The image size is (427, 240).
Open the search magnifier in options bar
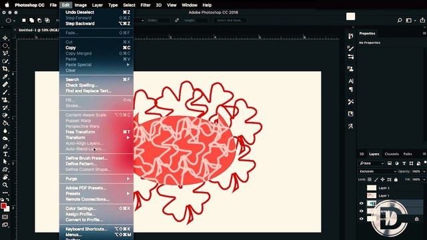click(400, 21)
